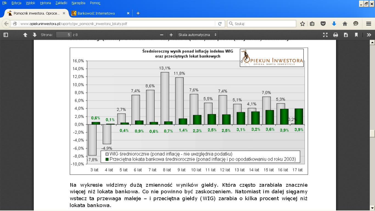Close the Pomocnik inwestora tab
Screen dimensions: 375x211
pyautogui.click(x=64, y=13)
